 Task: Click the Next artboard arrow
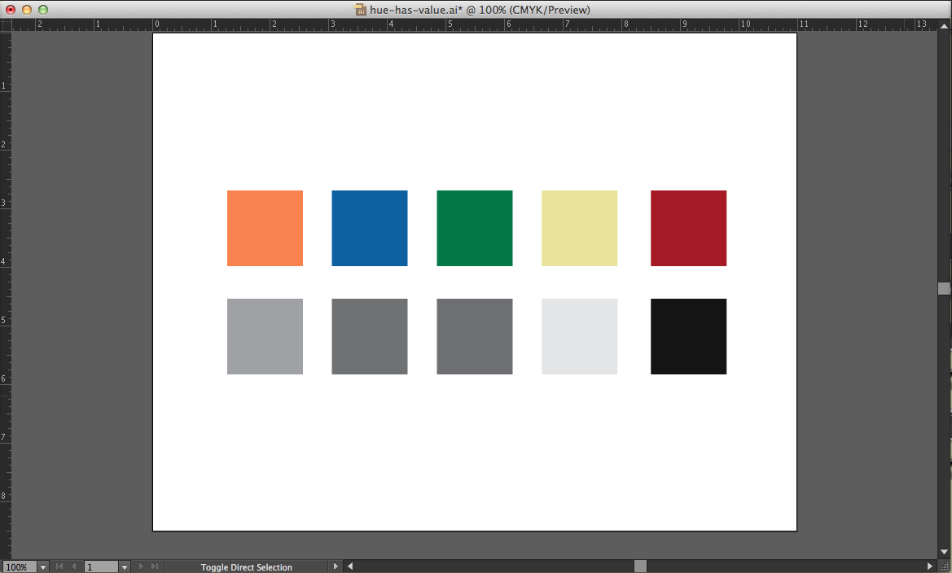pos(141,566)
